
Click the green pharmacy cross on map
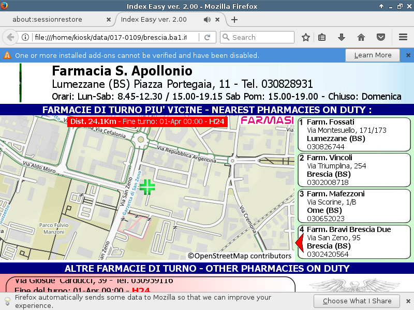[147, 187]
